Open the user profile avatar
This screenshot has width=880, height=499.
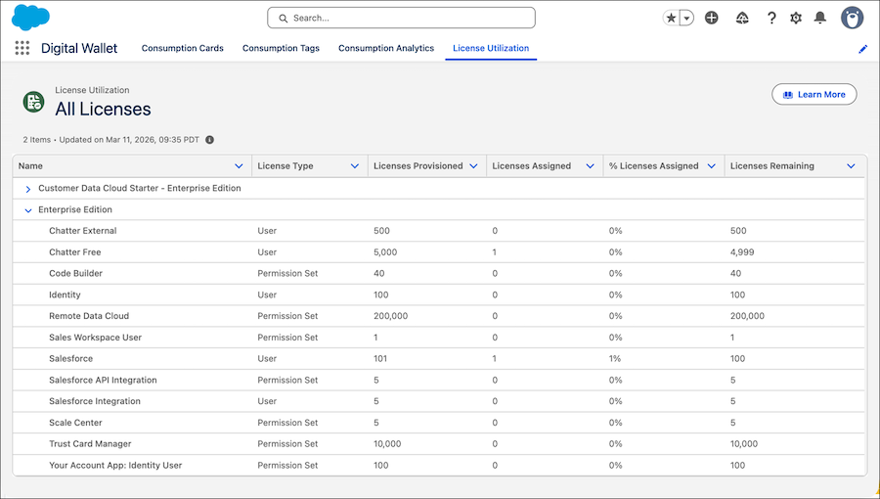click(852, 18)
